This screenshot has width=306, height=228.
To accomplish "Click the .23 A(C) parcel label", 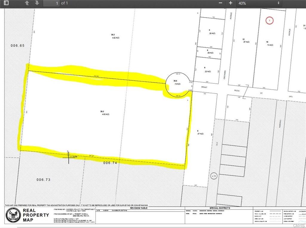I will pos(208,71).
